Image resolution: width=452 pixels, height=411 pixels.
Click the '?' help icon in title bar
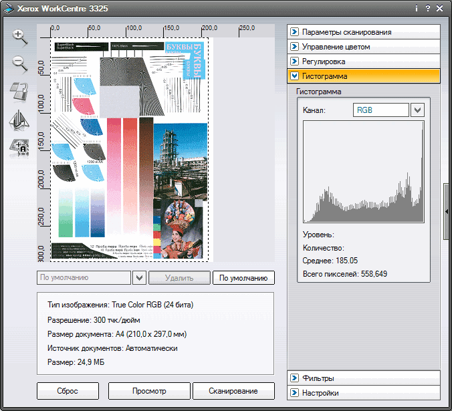pos(427,9)
